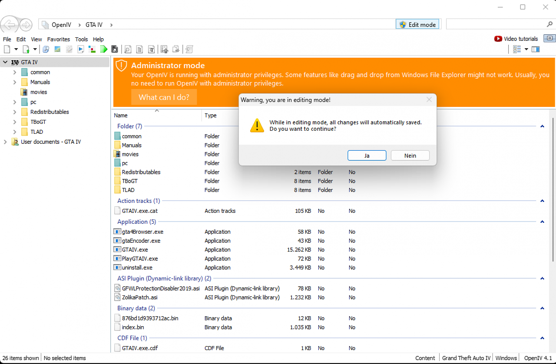The image size is (556, 364).
Task: Select the pc folder in tree
Action: (33, 102)
